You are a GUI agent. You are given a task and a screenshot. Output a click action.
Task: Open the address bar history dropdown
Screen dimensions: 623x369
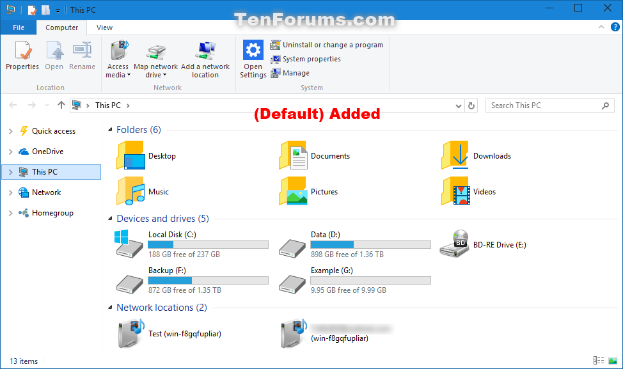[x=457, y=106]
